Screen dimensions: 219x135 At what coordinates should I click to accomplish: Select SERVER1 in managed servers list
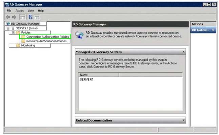coord(86,80)
